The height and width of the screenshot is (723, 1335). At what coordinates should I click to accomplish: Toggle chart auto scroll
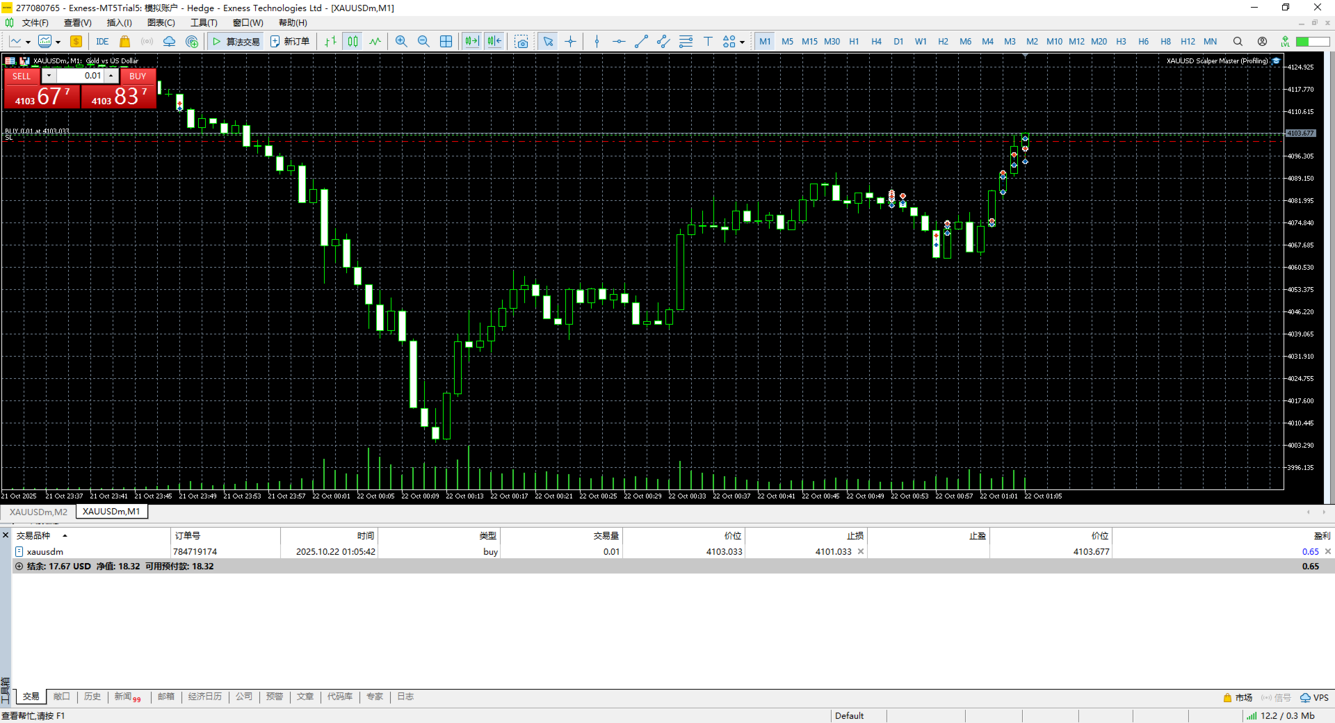[x=472, y=42]
